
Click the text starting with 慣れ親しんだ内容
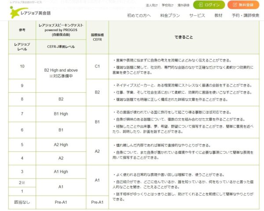click(161, 146)
